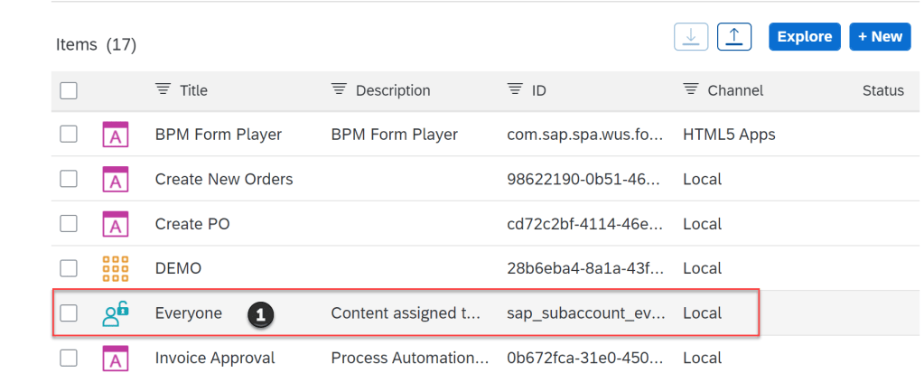
Task: Select the Everyone row checkbox
Action: click(69, 313)
